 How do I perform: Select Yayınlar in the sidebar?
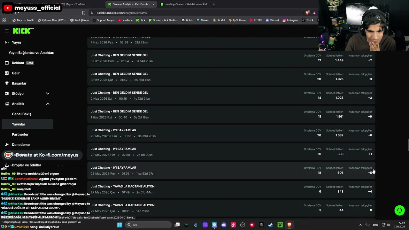(27, 124)
